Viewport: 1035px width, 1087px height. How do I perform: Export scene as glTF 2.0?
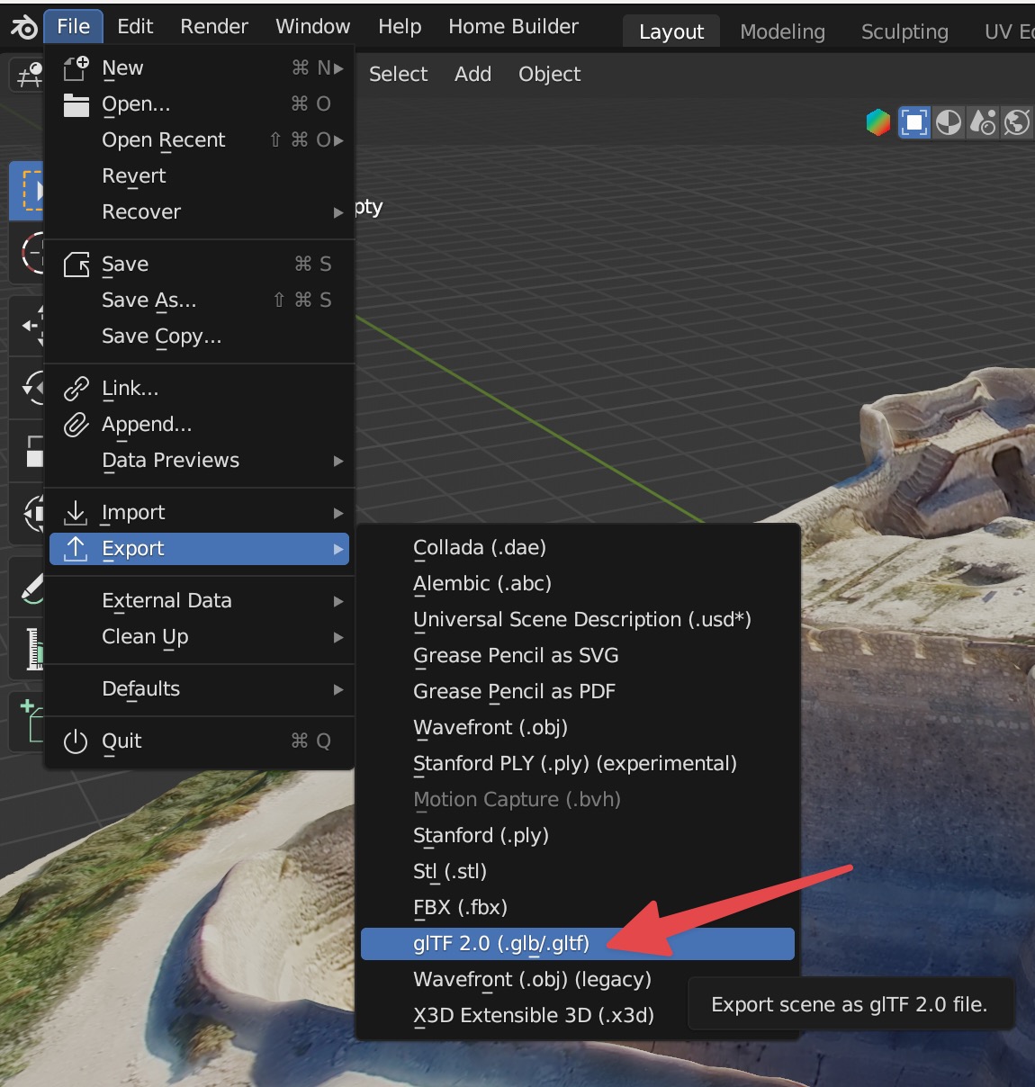[x=500, y=943]
